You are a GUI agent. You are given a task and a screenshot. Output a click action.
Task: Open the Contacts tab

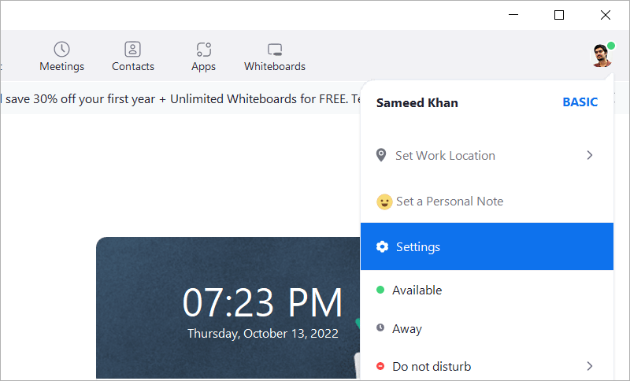(133, 56)
